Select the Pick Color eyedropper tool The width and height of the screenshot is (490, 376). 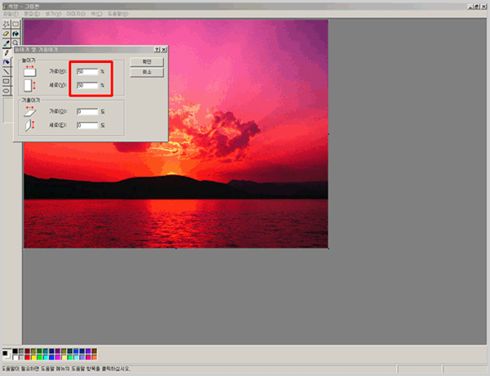pos(7,43)
